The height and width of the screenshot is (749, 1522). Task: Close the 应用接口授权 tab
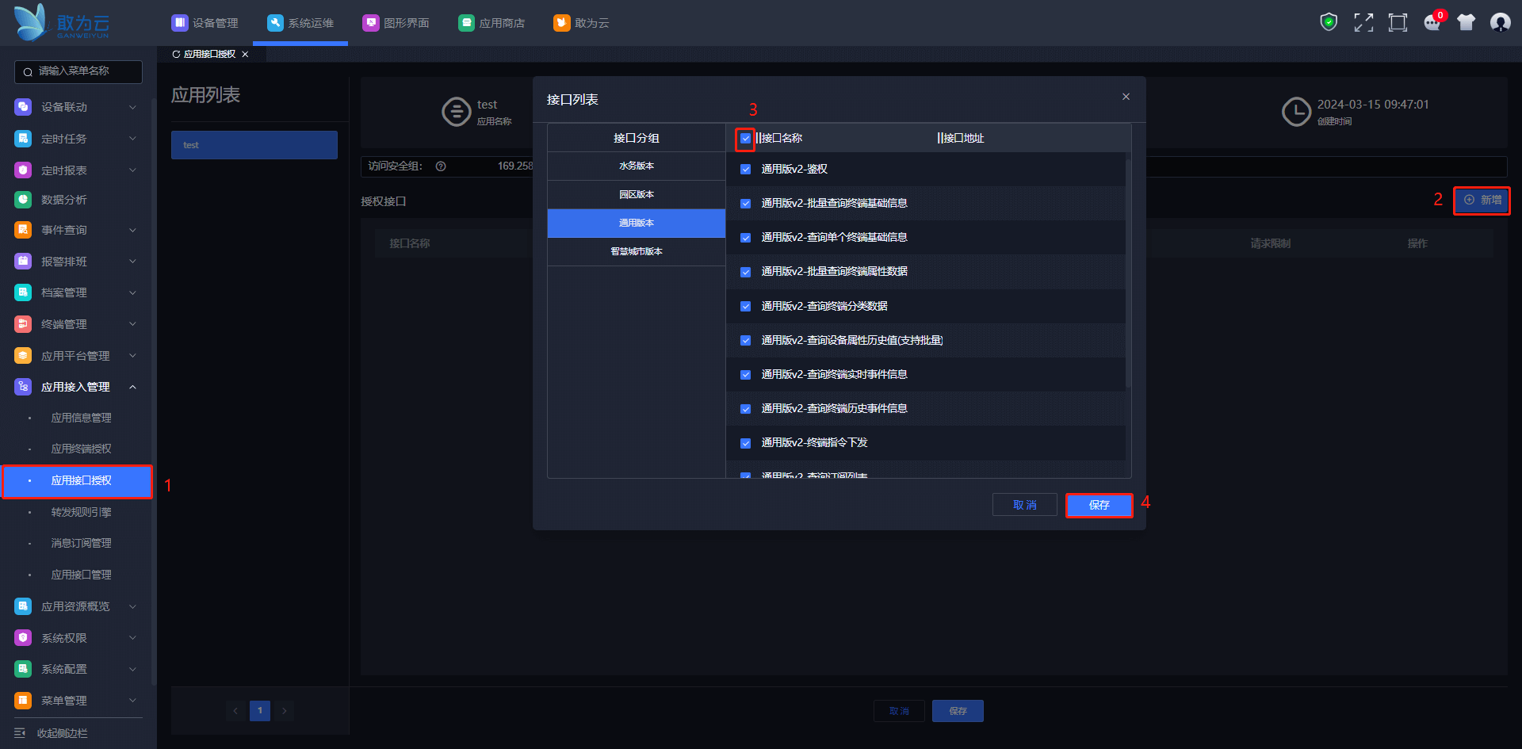[x=245, y=54]
